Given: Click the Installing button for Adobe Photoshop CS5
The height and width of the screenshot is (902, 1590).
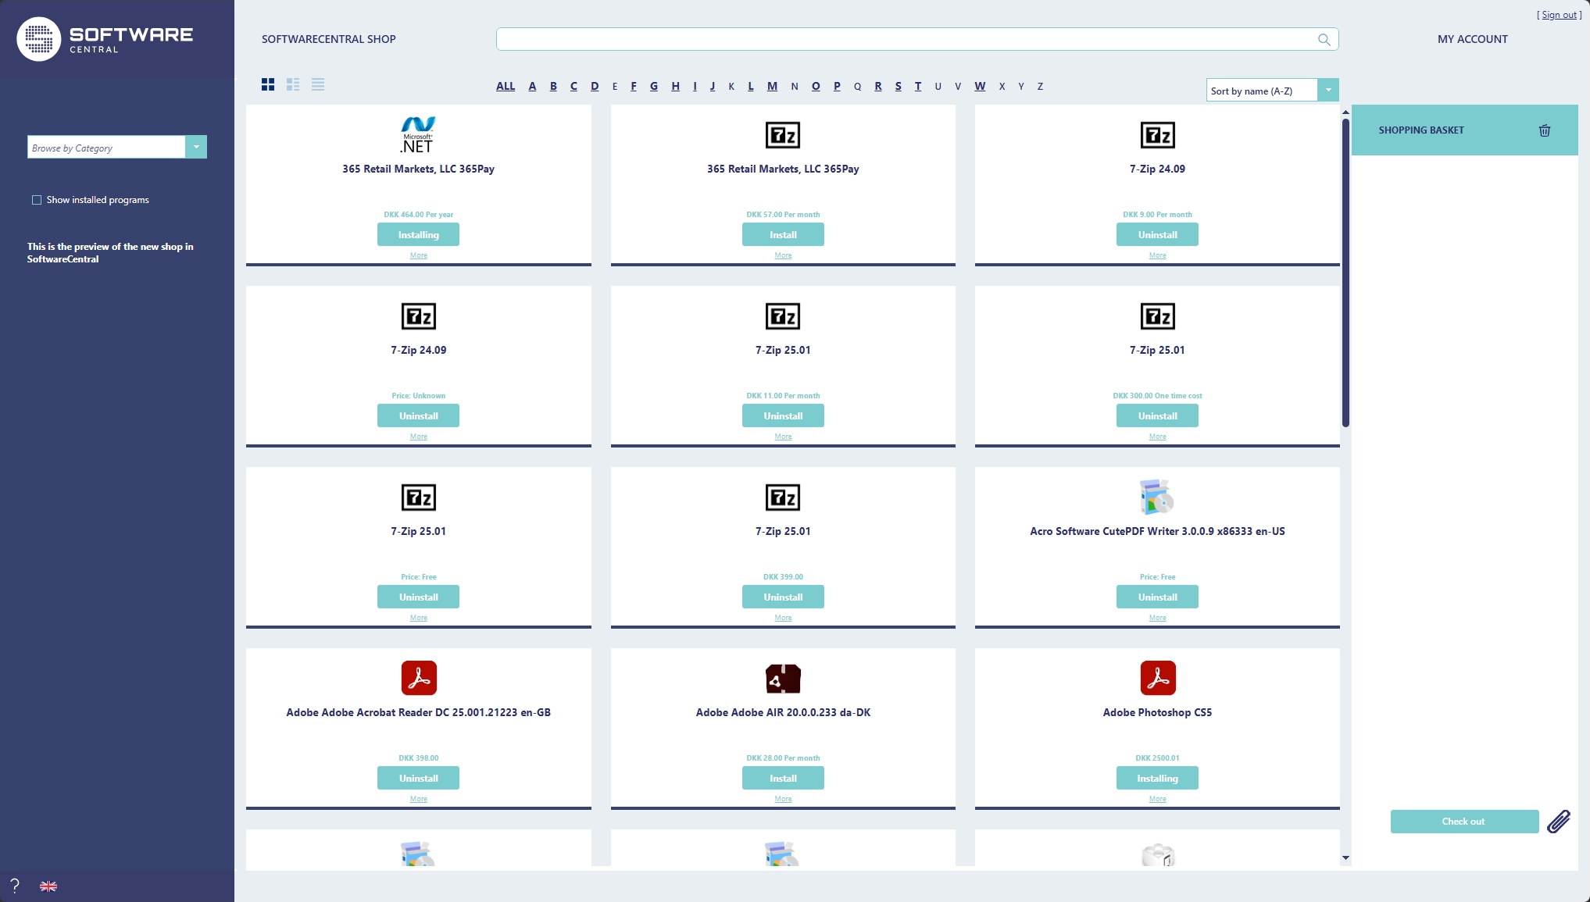Looking at the screenshot, I should pos(1157,778).
